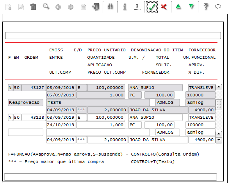This screenshot has height=183, width=228.
Task: Click the F field of order 43128
Action: [x=10, y=118]
